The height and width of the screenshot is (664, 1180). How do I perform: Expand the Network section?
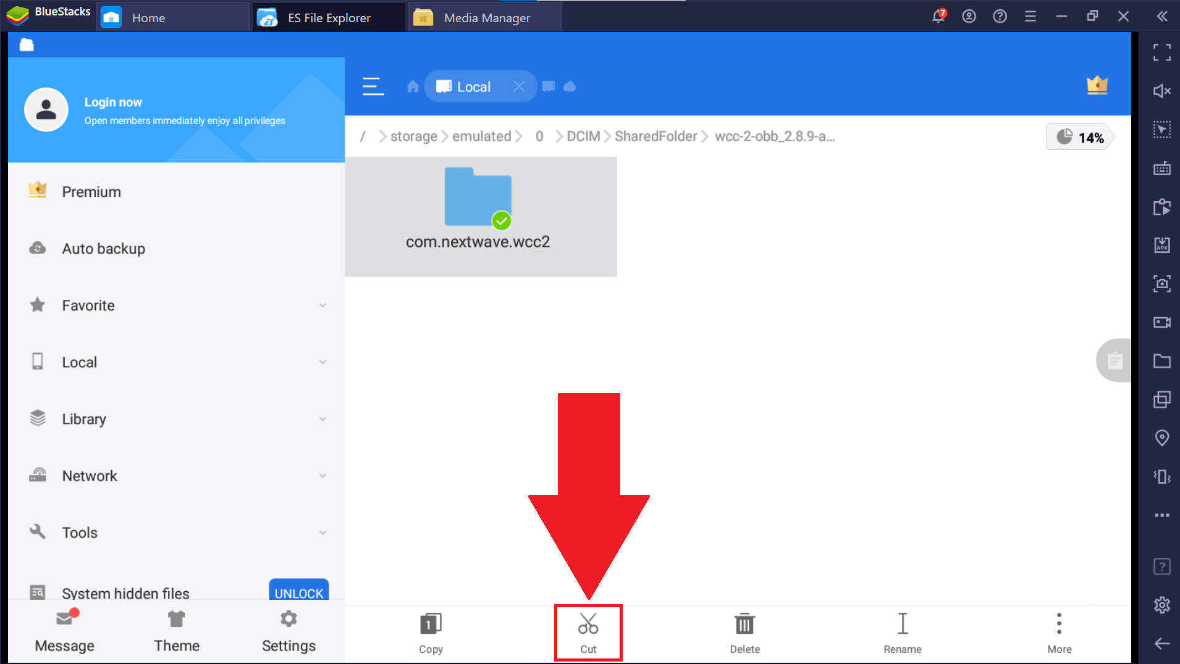[322, 475]
